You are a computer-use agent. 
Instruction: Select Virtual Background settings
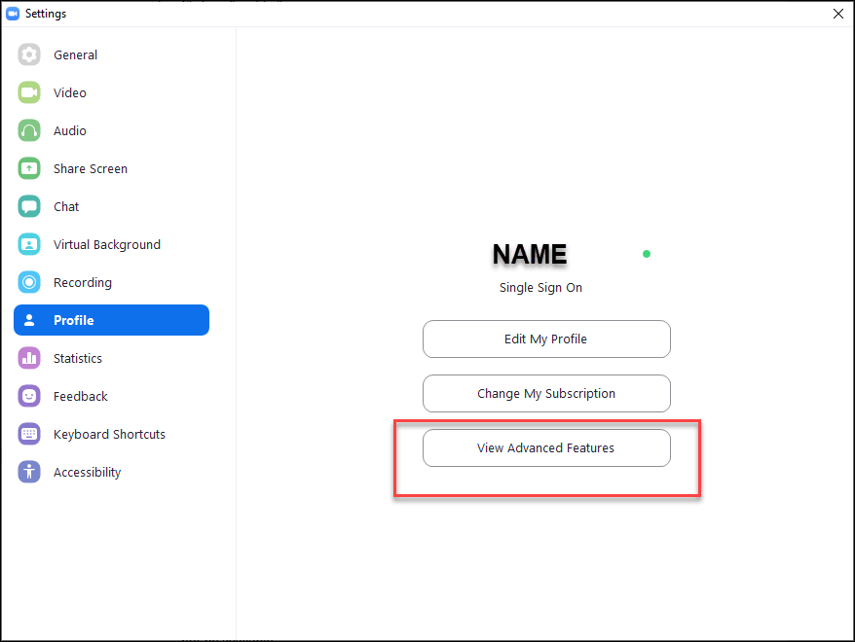[111, 244]
